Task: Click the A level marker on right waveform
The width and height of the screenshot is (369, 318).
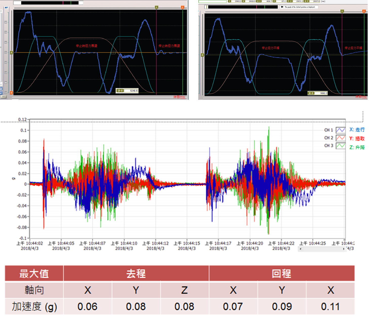Action: 202,55
